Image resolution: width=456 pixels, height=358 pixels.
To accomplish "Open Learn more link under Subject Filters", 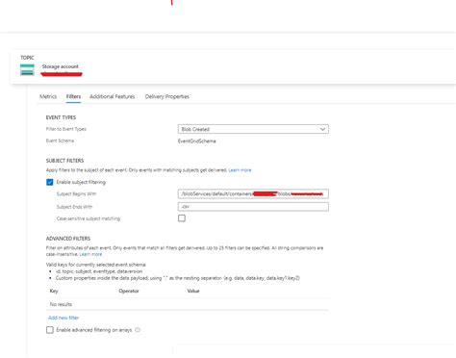I will click(x=240, y=170).
